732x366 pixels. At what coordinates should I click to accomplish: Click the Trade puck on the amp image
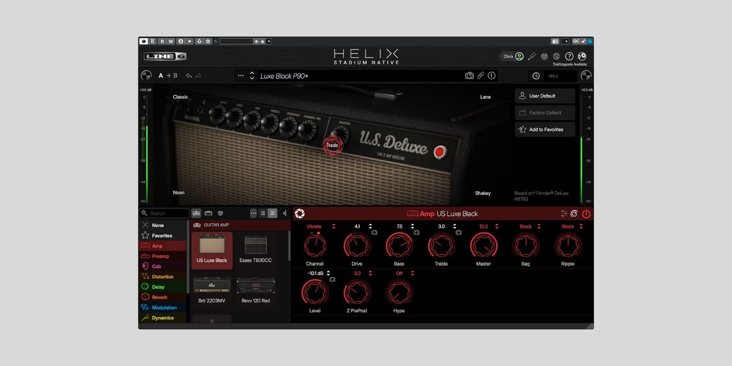[332, 145]
